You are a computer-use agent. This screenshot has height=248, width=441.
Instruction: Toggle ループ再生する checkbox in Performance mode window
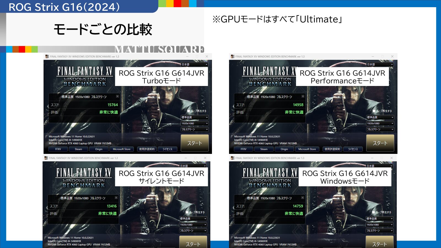374,111
